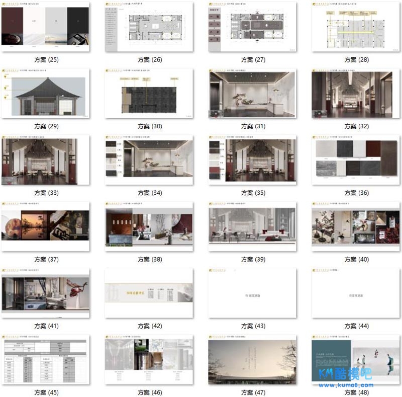
Task: Select the 方案 (33) hall rendering thumbnail
Action: pyautogui.click(x=46, y=160)
